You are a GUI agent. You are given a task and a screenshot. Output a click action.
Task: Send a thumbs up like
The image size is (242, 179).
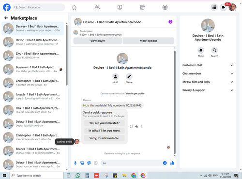(x=172, y=163)
